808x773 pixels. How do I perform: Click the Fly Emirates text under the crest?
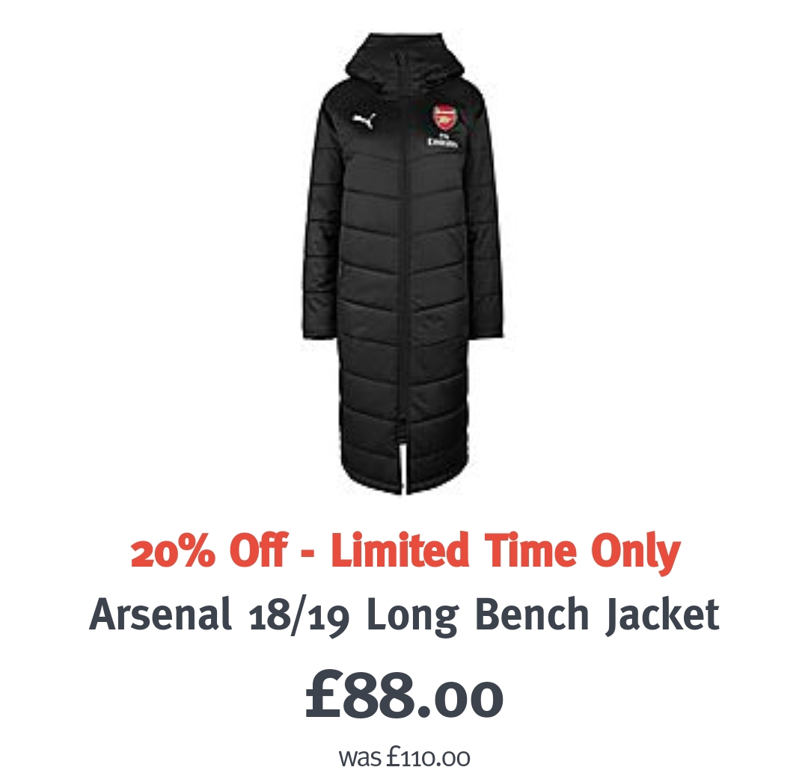pos(443,141)
